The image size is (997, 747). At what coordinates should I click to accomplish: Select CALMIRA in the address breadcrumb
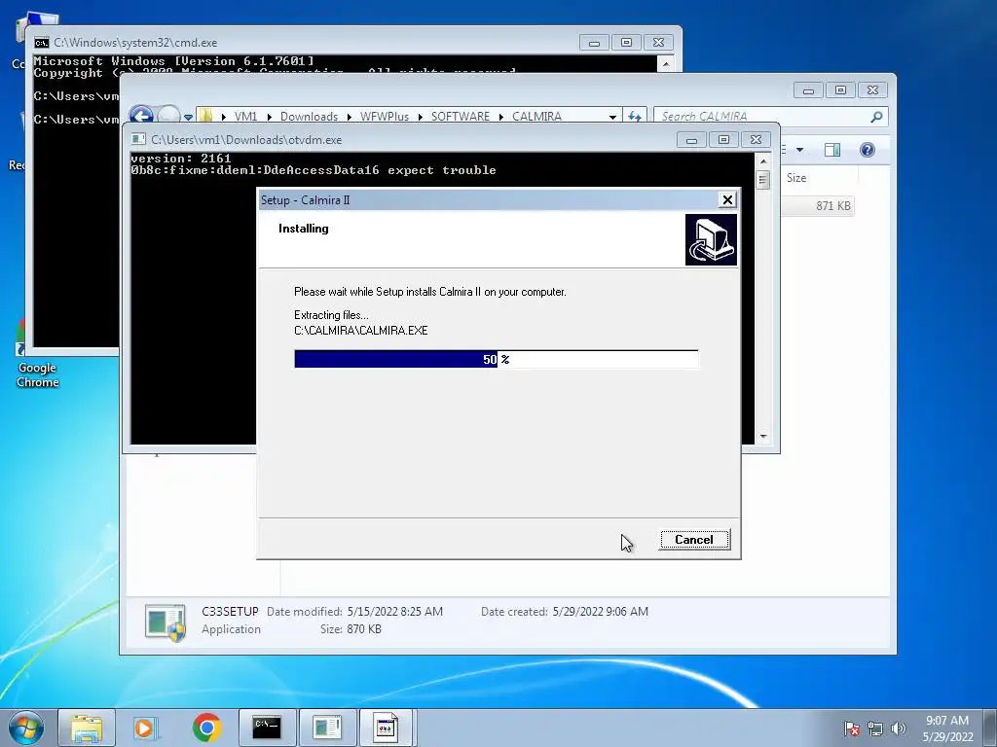tap(536, 117)
